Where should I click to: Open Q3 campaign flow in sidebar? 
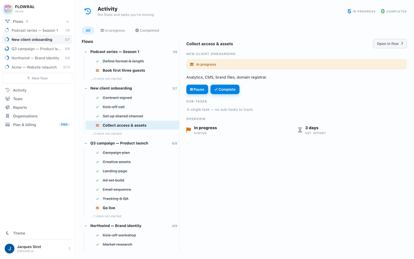coord(37,49)
